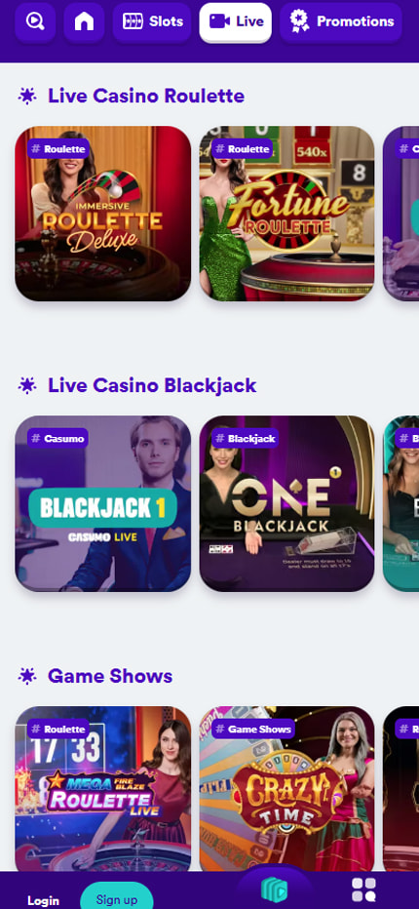The image size is (419, 909).
Task: Open Immersive Roulette Deluxe game
Action: (102, 214)
